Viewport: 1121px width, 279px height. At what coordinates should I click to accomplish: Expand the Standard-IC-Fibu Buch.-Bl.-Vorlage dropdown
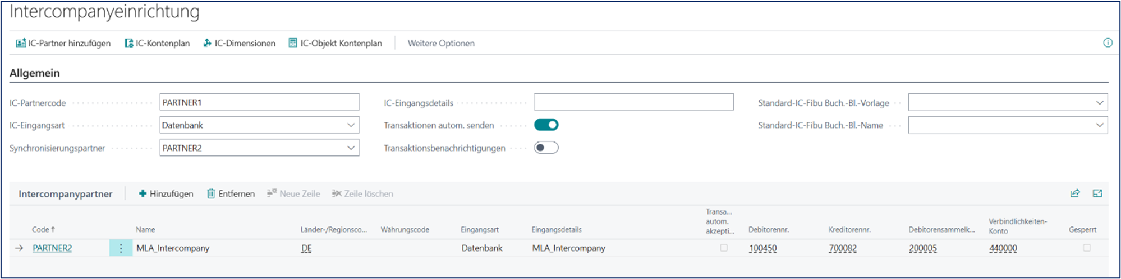[x=1100, y=103]
